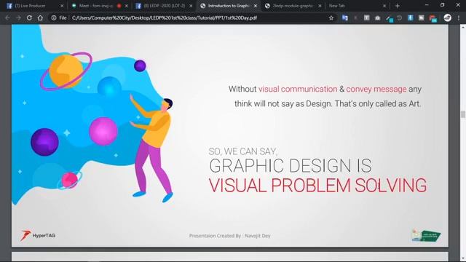466x262 pixels.
Task: Reload the current PDF page
Action: (29, 17)
